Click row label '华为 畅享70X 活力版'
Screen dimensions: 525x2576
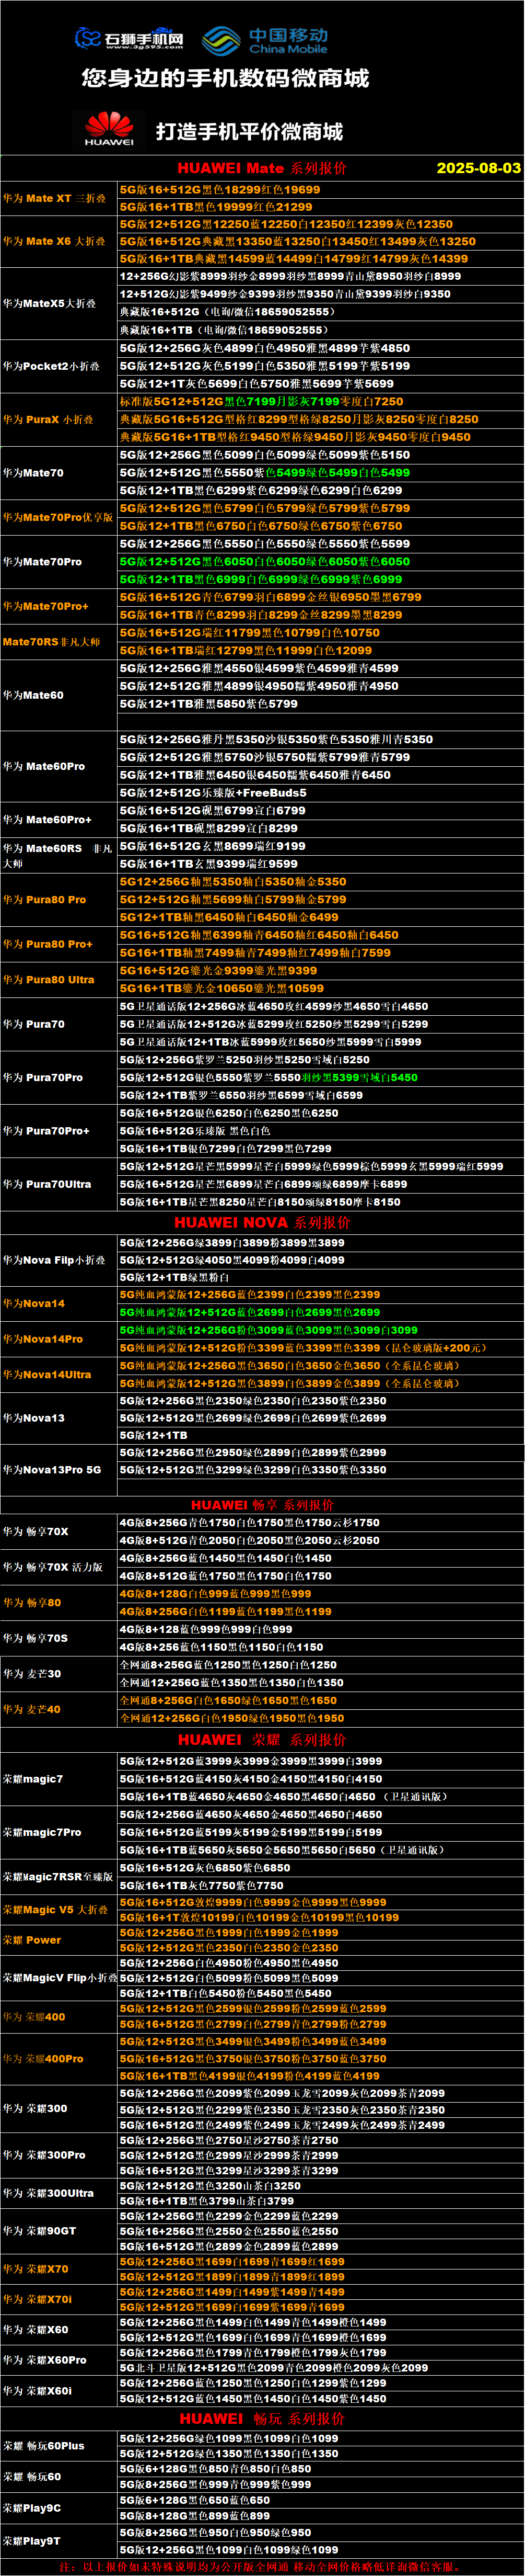[53, 1567]
